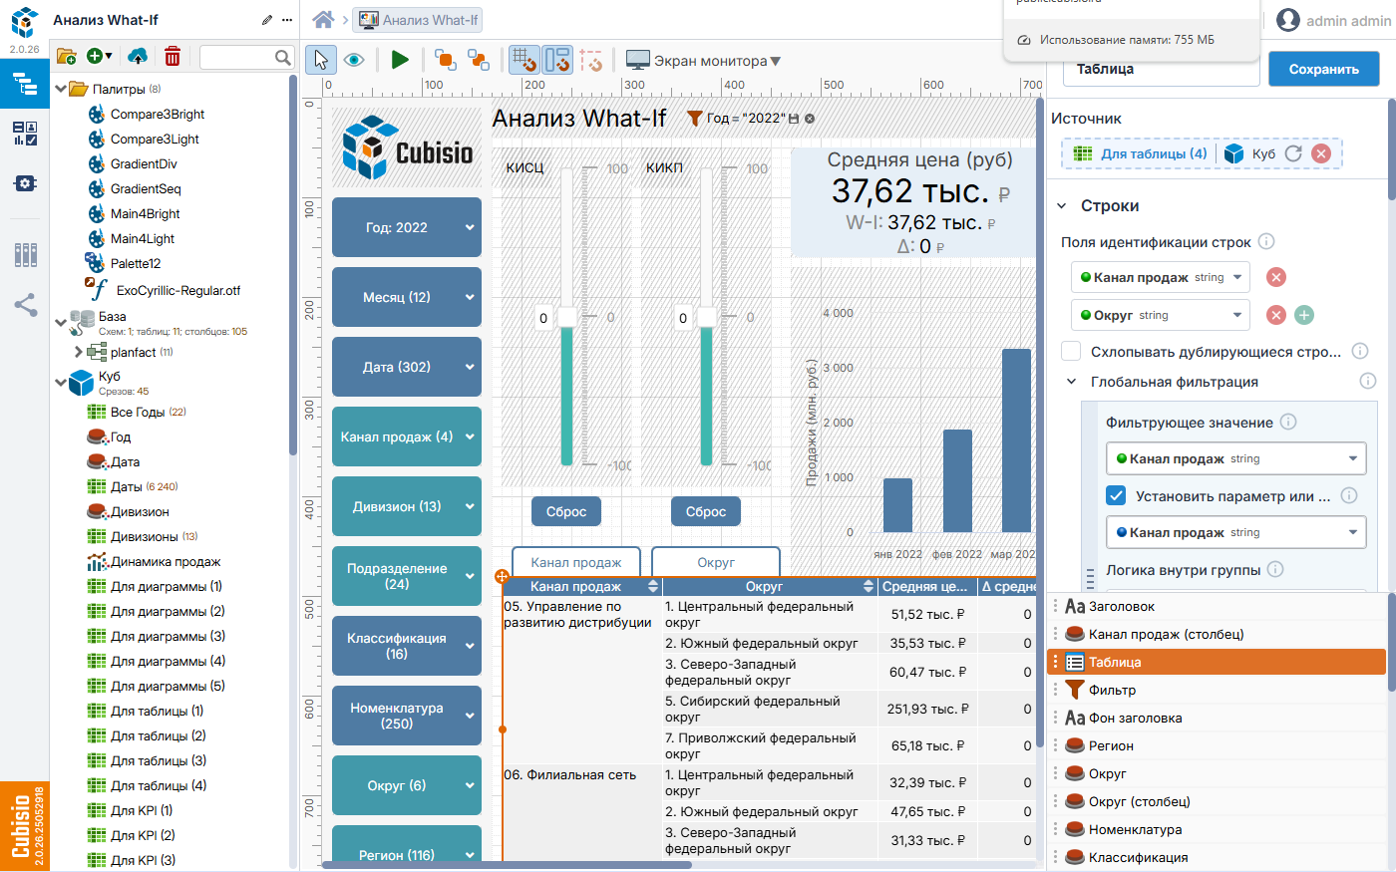The width and height of the screenshot is (1396, 872).
Task: Remove the 'Канал продаж' row field with the red X
Action: pyautogui.click(x=1275, y=277)
